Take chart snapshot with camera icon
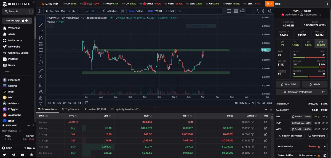Image resolution: width=331 pixels, height=158 pixels. [270, 11]
